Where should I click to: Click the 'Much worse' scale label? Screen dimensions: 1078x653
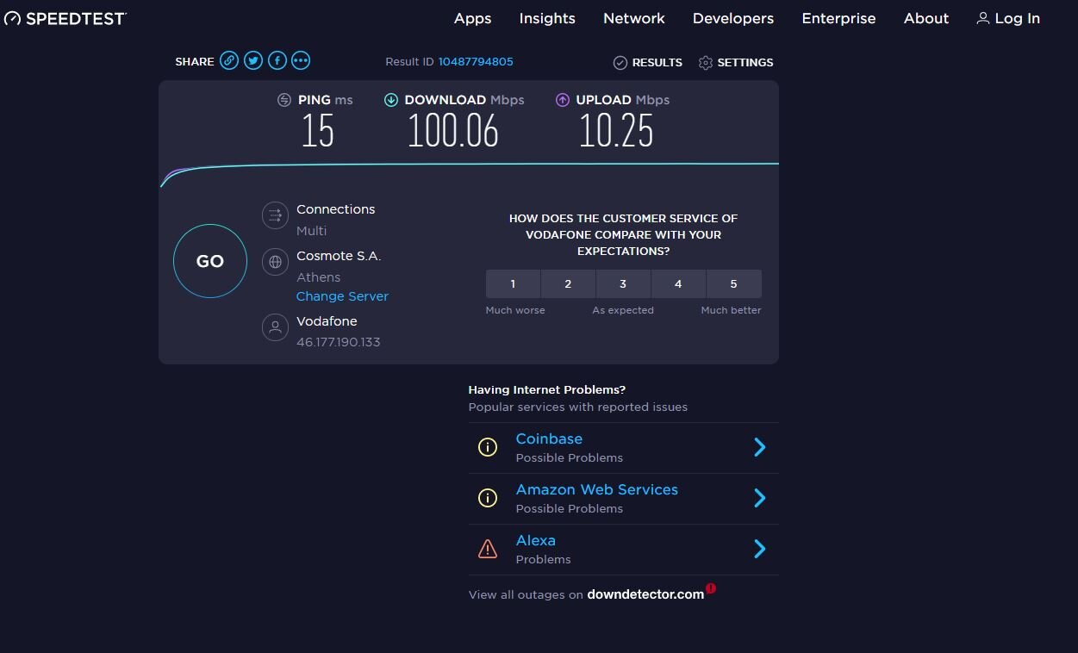tap(515, 310)
